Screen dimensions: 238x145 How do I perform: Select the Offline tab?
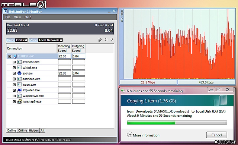(22, 130)
